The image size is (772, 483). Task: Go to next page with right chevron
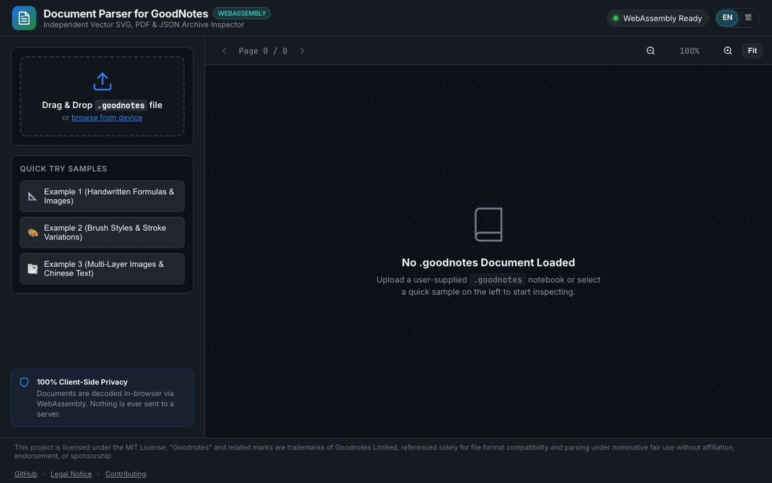click(x=302, y=51)
